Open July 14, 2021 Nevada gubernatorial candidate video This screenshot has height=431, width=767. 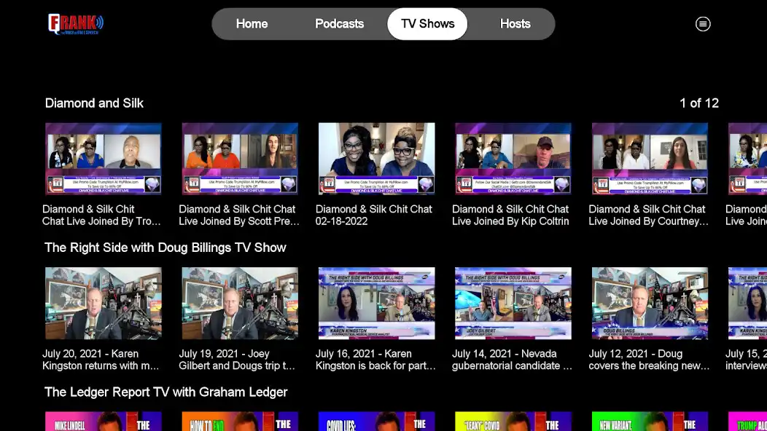tap(513, 303)
